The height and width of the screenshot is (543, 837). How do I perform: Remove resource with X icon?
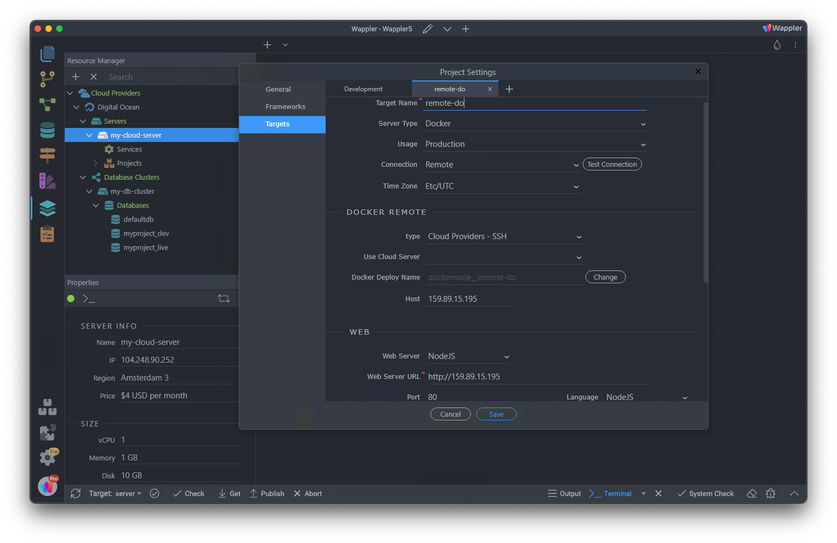[x=93, y=77]
